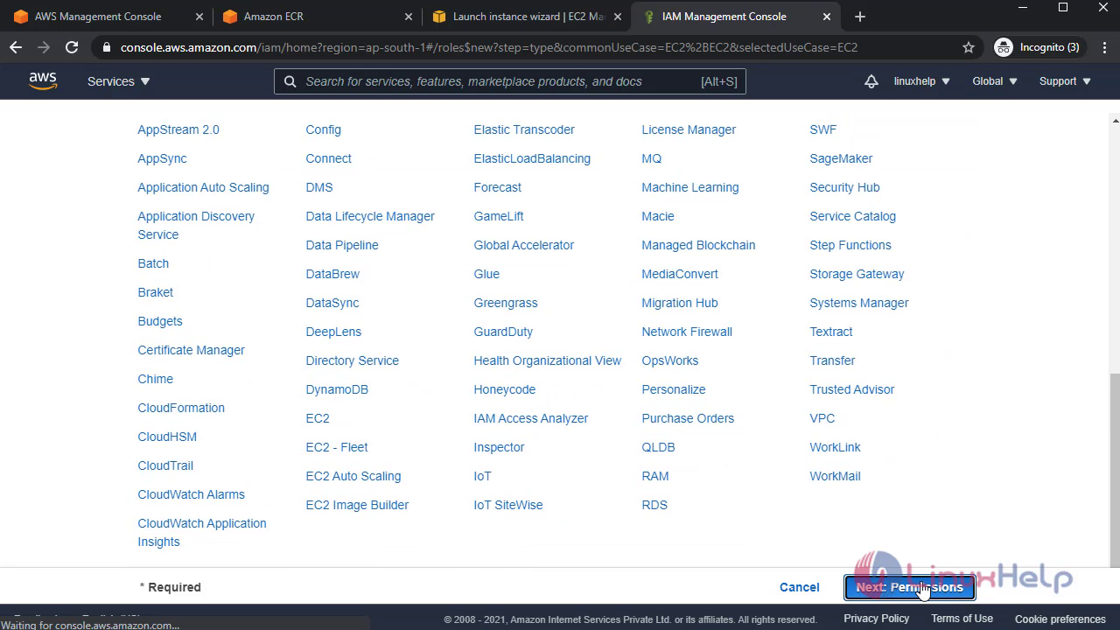Click the browser address bar URL

point(489,47)
